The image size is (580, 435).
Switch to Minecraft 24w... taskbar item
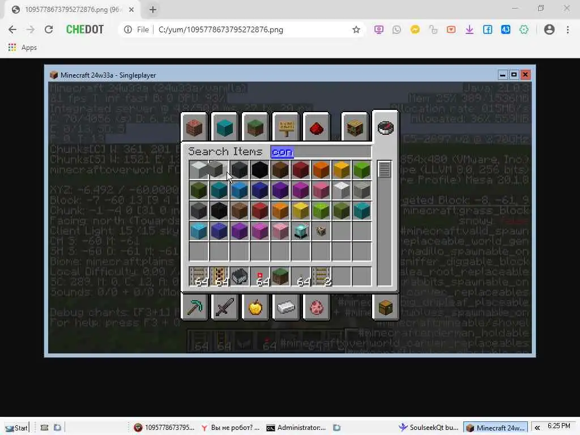(x=496, y=428)
